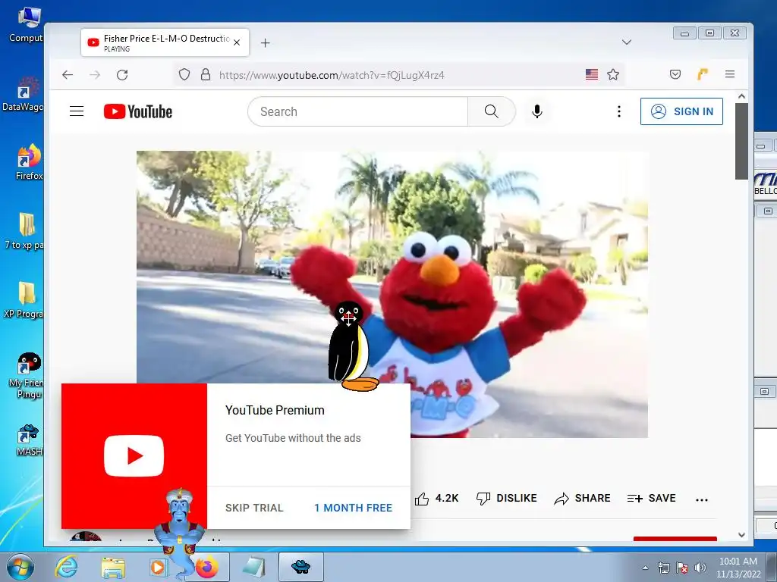Launch Internet Explorer from the taskbar

point(67,567)
